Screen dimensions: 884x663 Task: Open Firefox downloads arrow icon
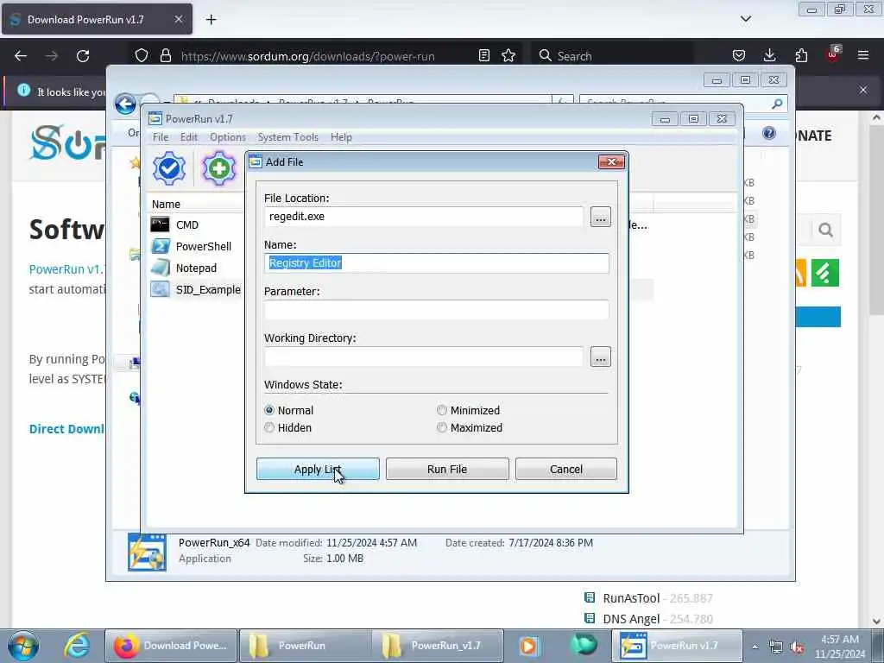pos(769,56)
